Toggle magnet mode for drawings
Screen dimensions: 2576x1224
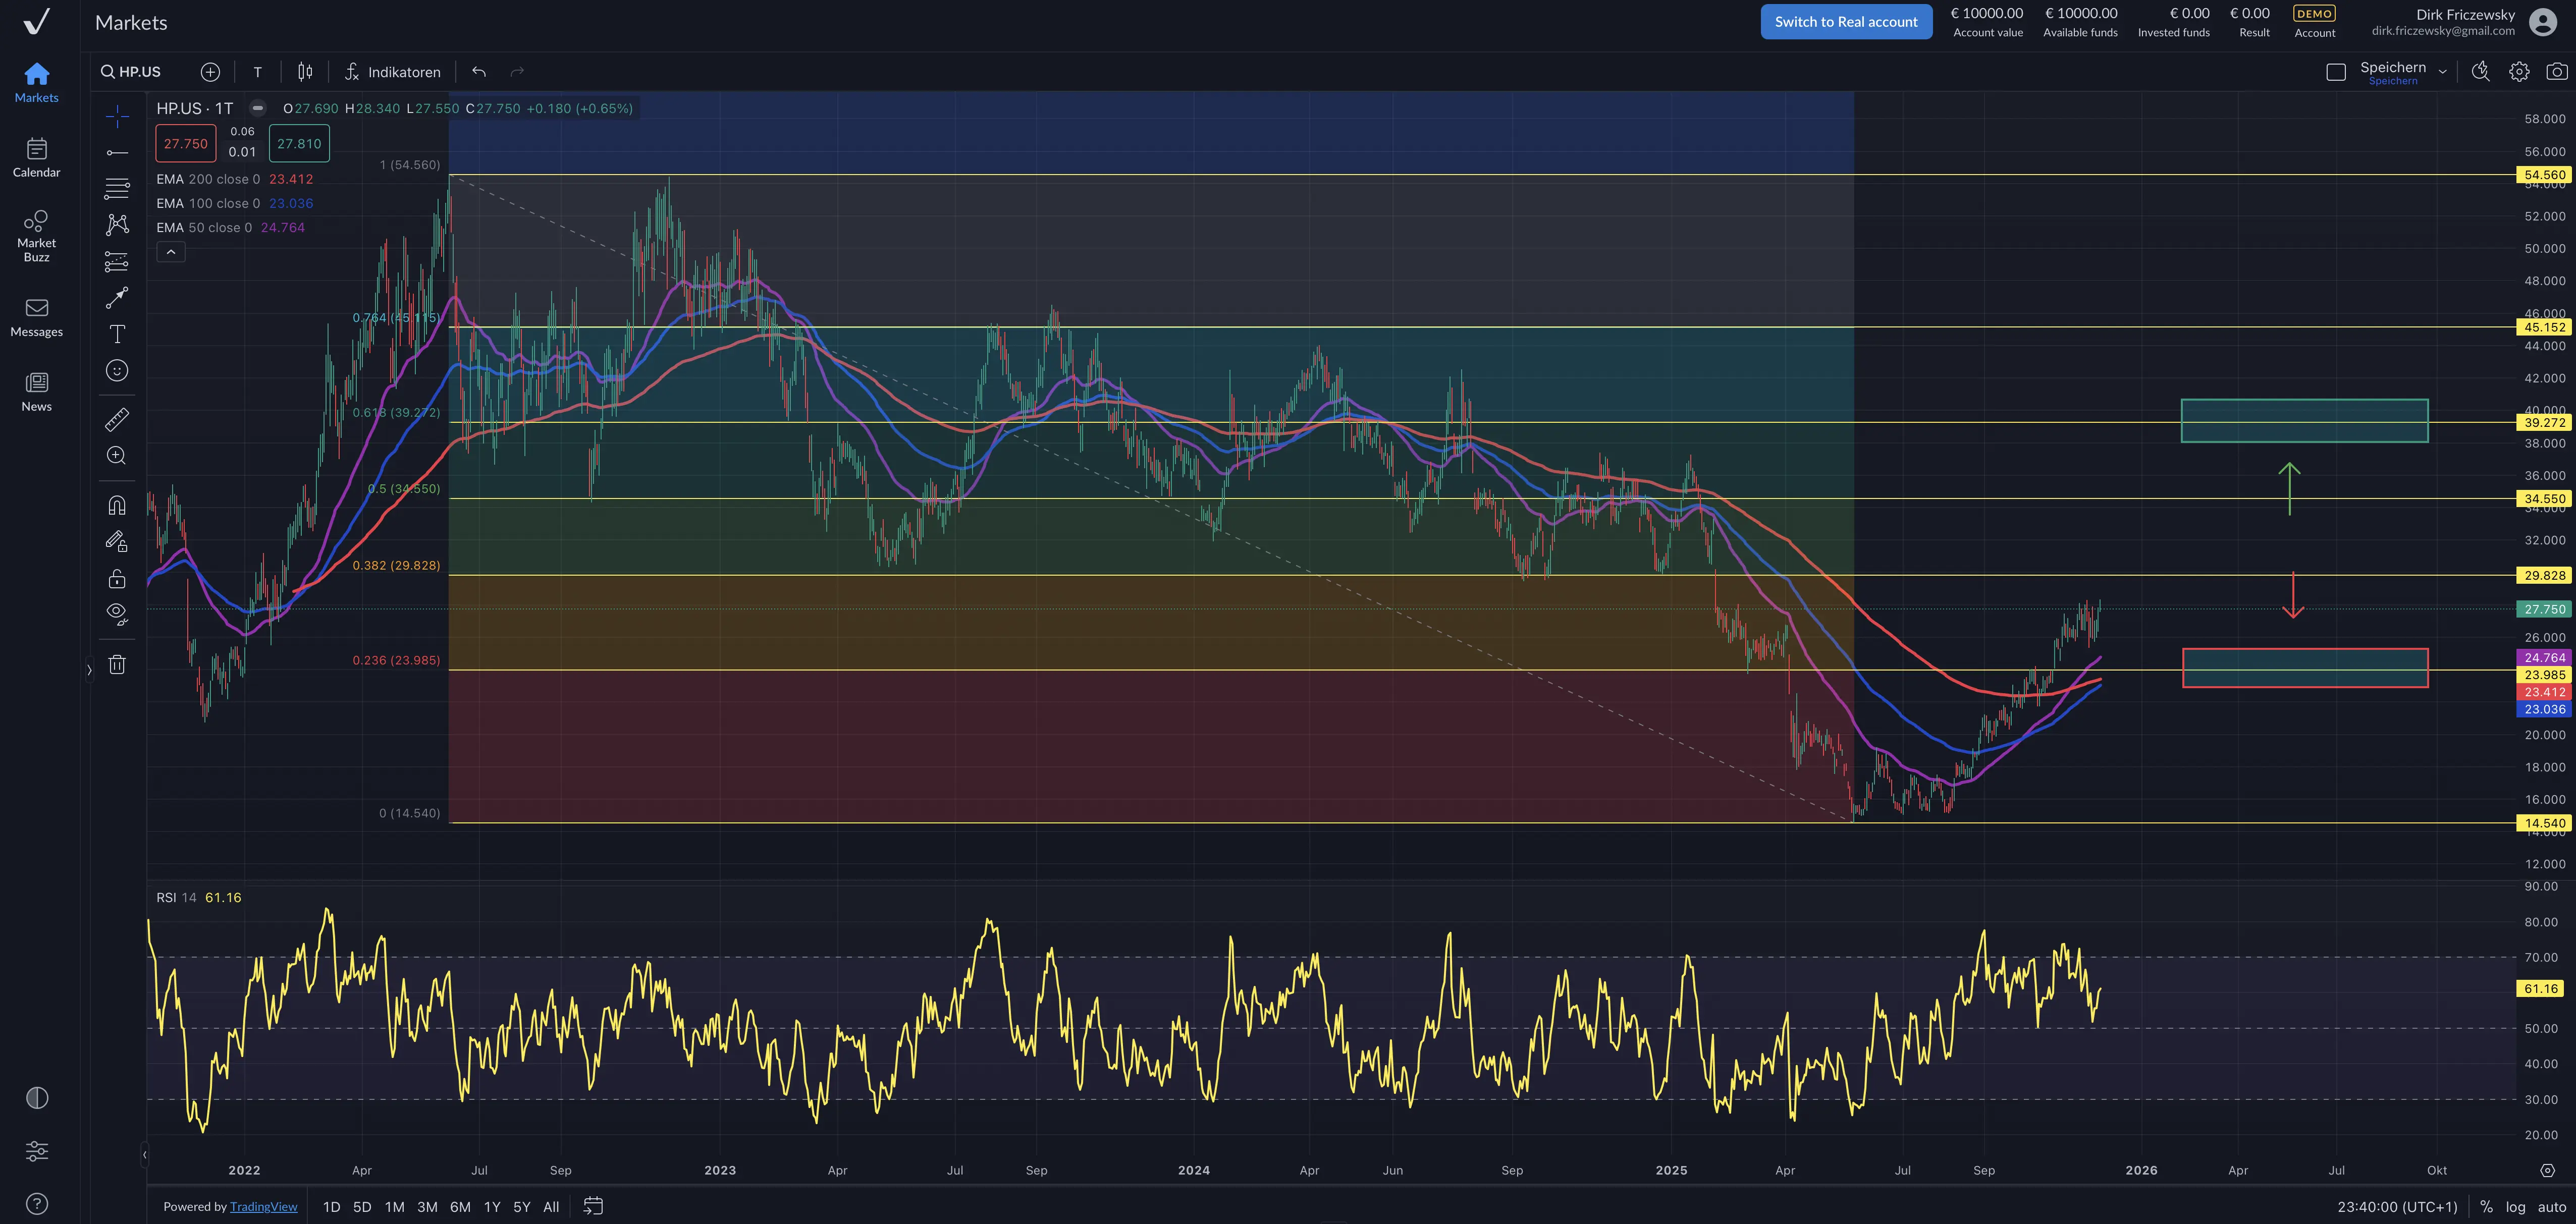click(117, 505)
